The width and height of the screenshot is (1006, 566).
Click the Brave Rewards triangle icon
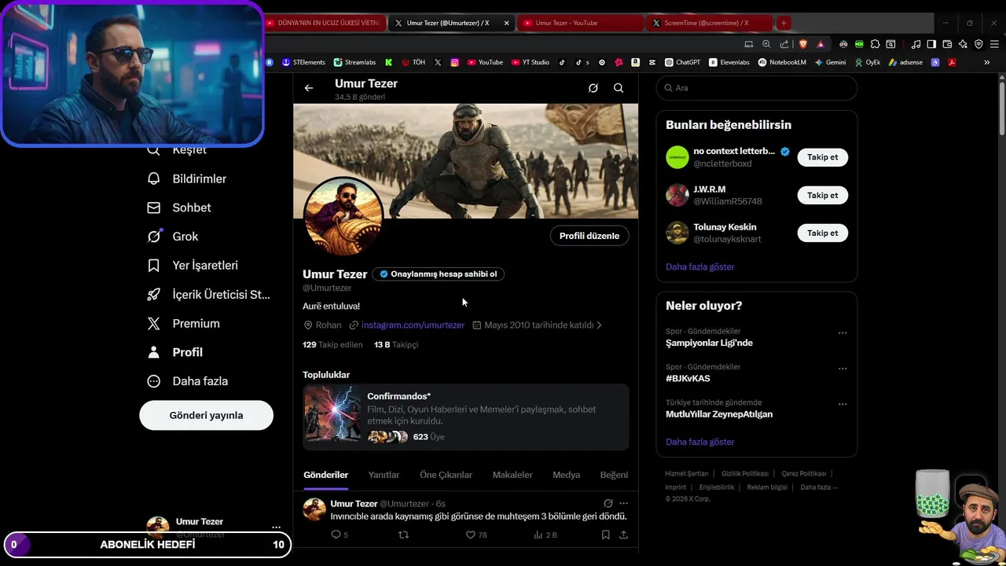tap(821, 44)
